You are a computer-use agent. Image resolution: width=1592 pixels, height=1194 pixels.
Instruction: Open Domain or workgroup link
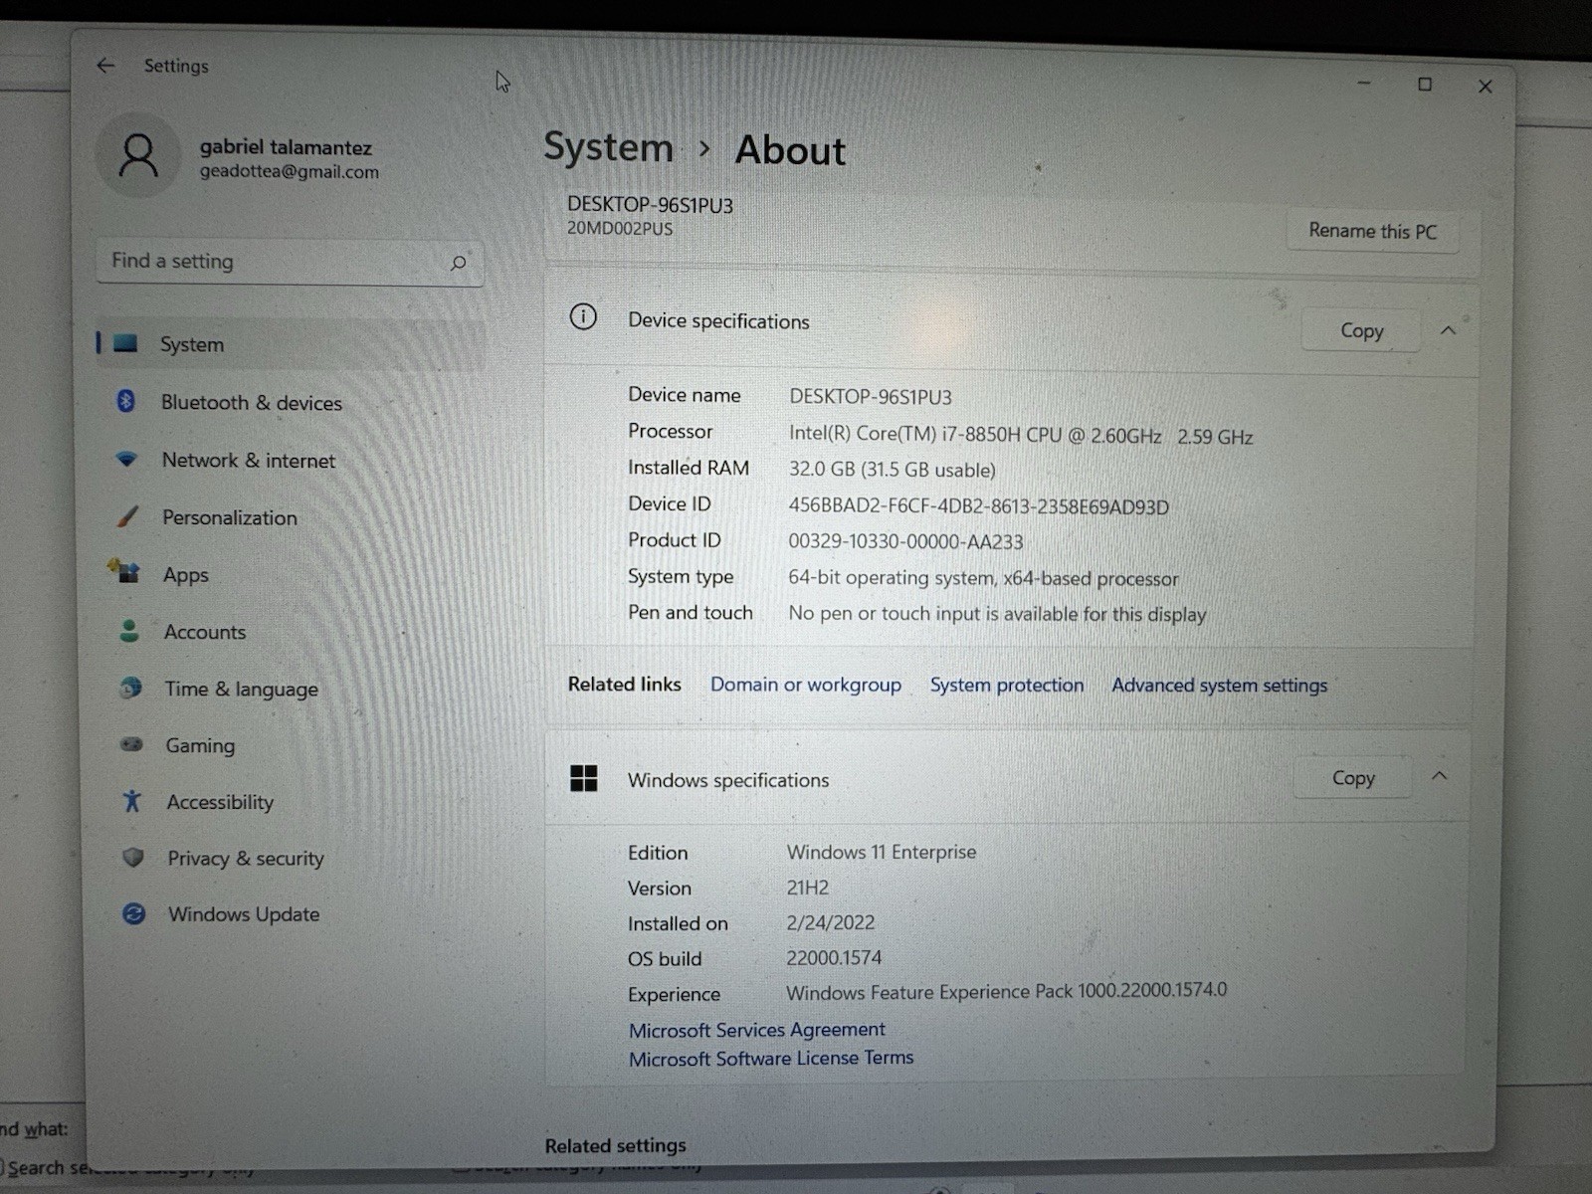tap(806, 685)
